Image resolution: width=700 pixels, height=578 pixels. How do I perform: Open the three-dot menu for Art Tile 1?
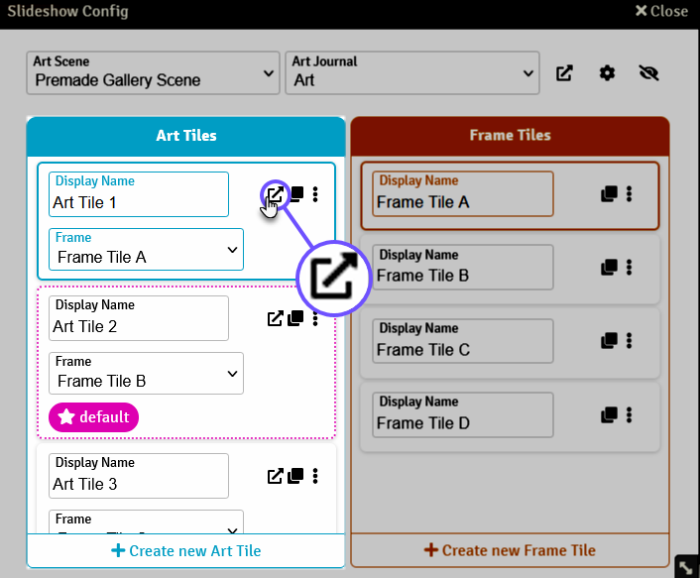pos(315,194)
